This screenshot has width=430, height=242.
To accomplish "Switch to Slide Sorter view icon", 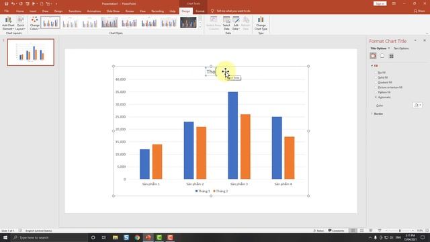I will (x=361, y=231).
